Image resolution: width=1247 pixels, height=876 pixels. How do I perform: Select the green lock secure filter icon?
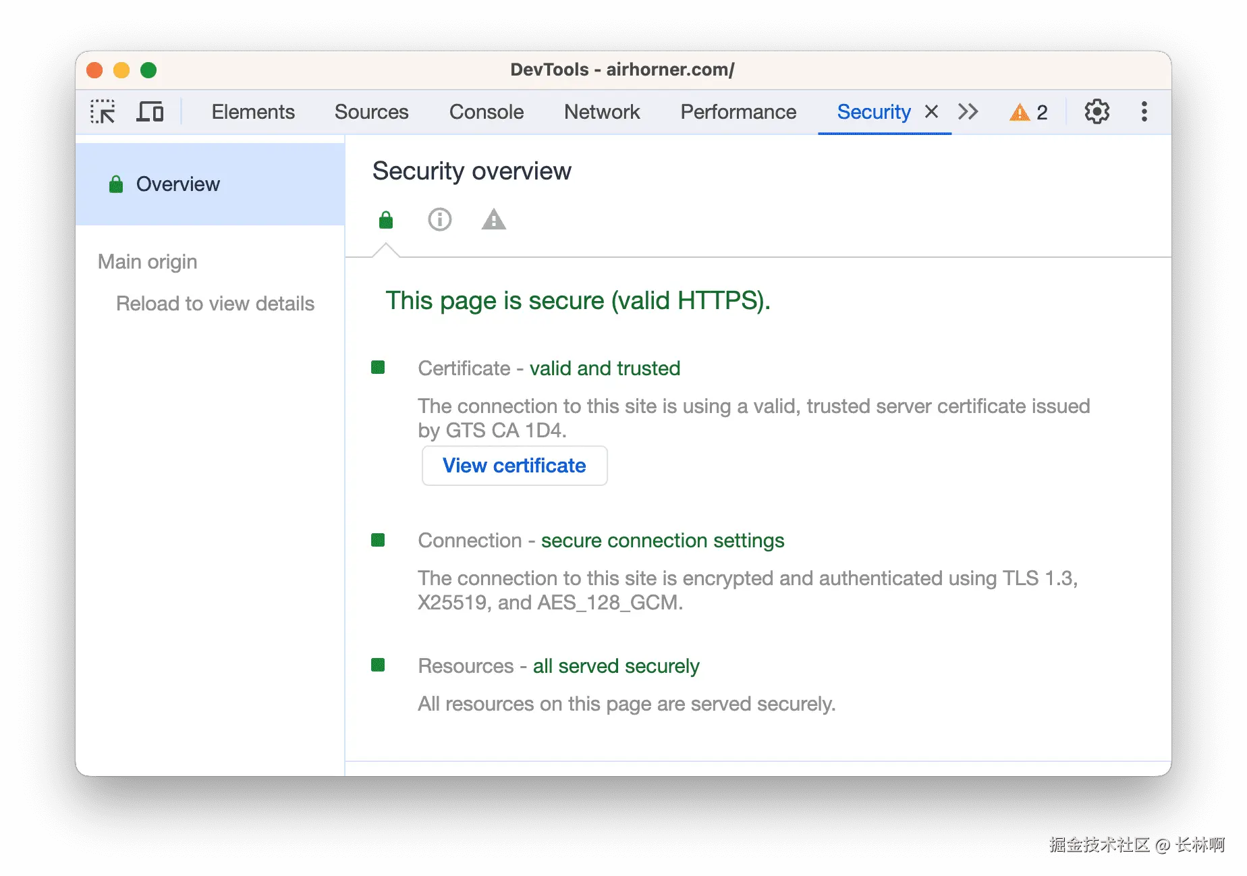pyautogui.click(x=386, y=220)
